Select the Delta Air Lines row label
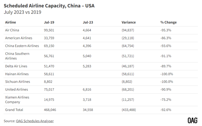The image size is (202, 126). tap(17, 66)
